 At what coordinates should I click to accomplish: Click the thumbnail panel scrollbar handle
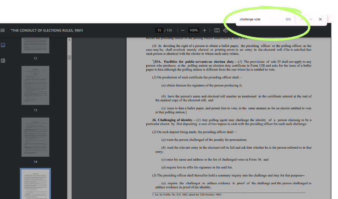pyautogui.click(x=69, y=58)
